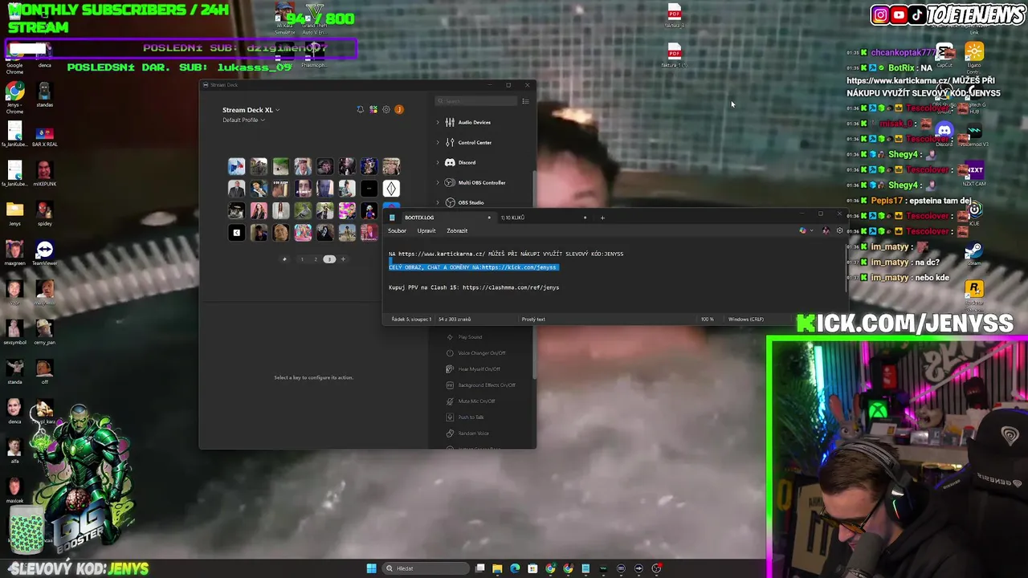Launch Microsoft Edge from taskbar

515,568
